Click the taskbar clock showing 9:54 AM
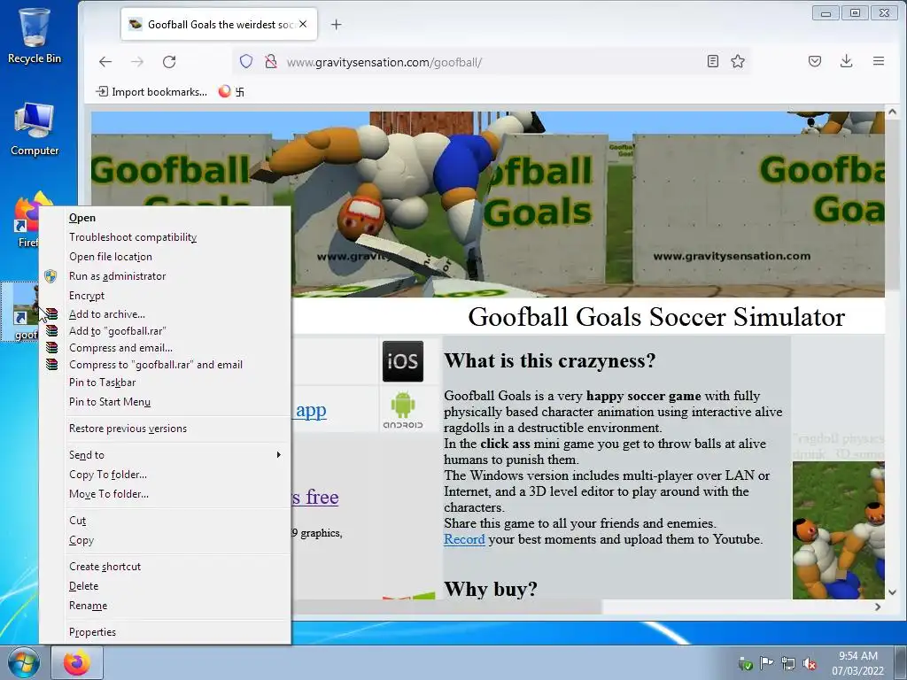The height and width of the screenshot is (680, 907). [857, 663]
